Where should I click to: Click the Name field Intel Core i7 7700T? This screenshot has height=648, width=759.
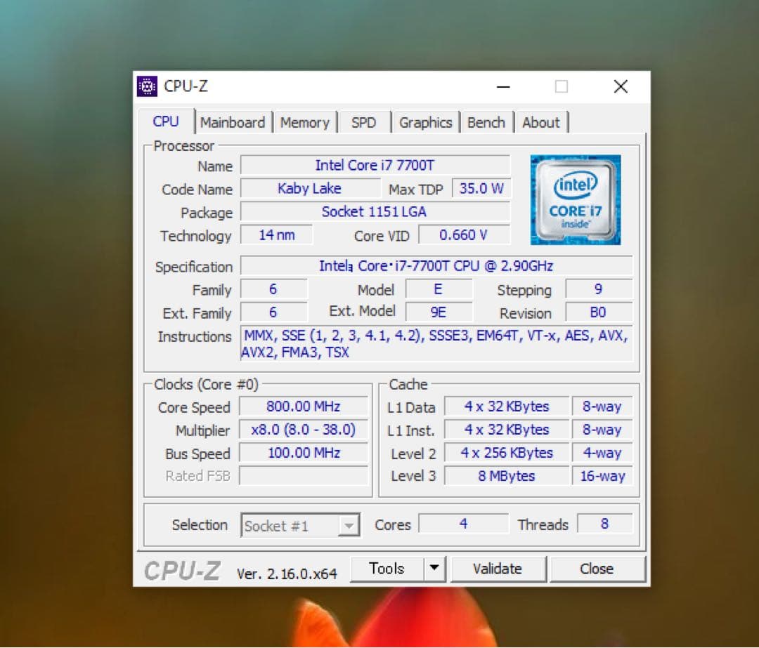coord(375,166)
